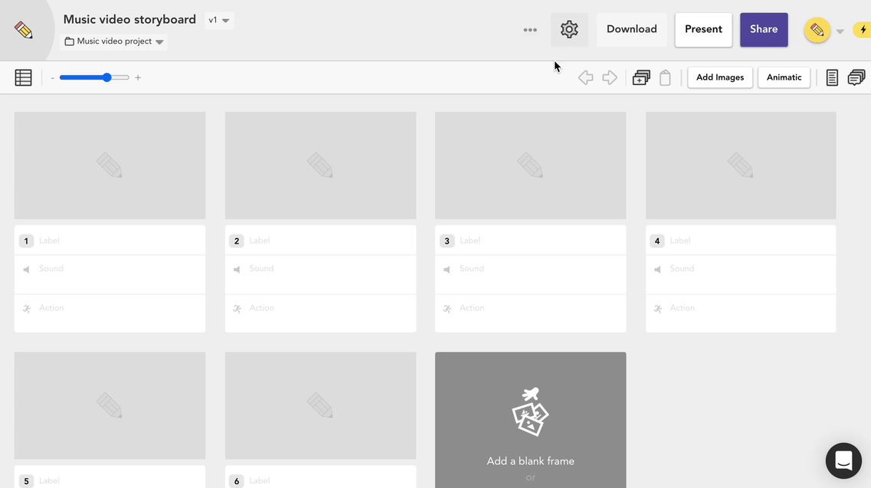
Task: Open the comments panel icon
Action: tap(856, 77)
